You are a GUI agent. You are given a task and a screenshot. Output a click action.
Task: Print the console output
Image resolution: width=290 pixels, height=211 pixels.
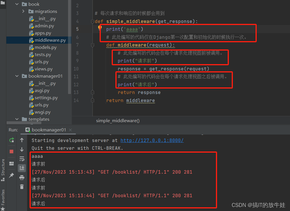[x=22, y=178]
